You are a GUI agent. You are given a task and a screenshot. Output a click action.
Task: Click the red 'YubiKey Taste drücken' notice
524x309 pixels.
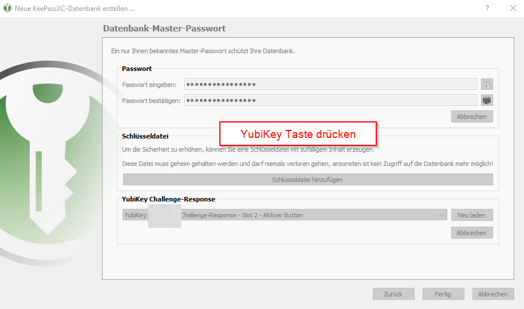(298, 134)
